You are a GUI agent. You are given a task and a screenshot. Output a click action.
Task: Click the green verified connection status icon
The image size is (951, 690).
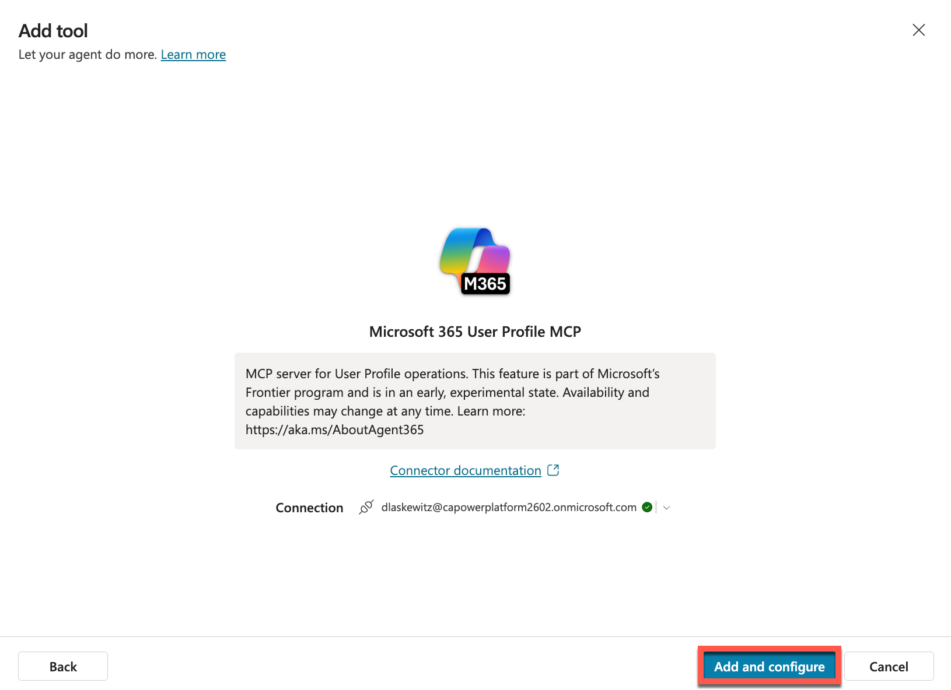(x=648, y=507)
